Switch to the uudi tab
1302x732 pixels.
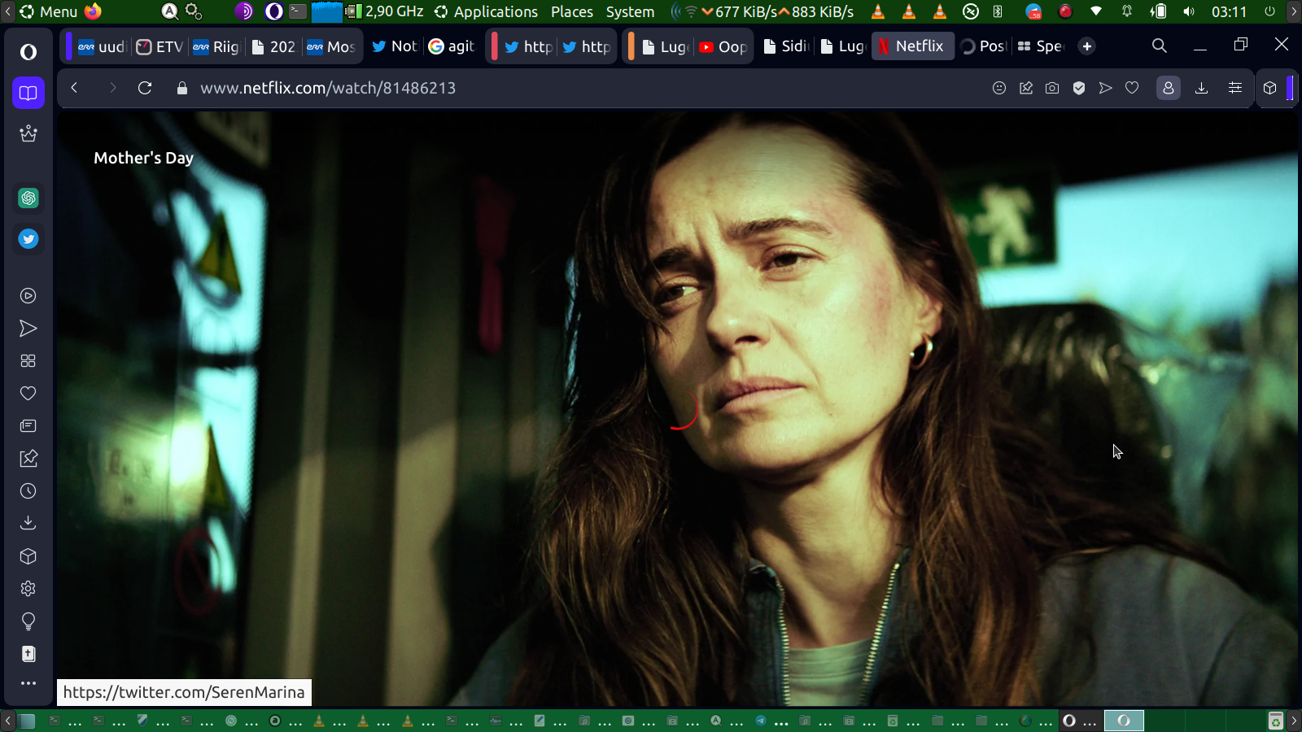[x=102, y=46]
